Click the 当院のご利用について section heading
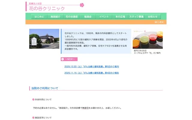The height and width of the screenshot is (120, 192). pyautogui.click(x=45, y=88)
